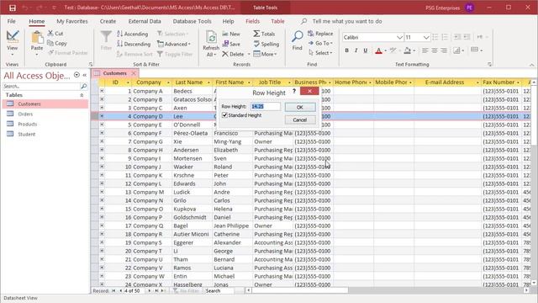Click Cancel in Row Height dialog
The height and width of the screenshot is (303, 538).
[x=300, y=120]
